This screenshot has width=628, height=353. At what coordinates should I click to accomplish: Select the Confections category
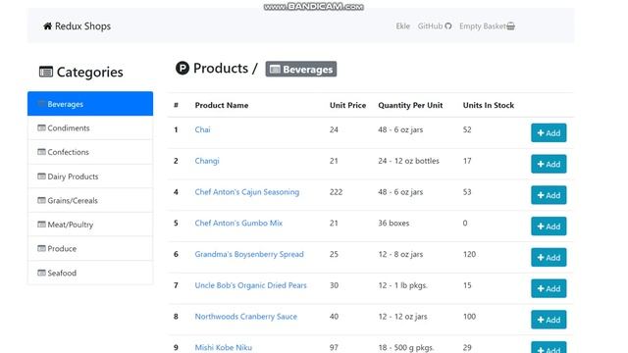(90, 152)
